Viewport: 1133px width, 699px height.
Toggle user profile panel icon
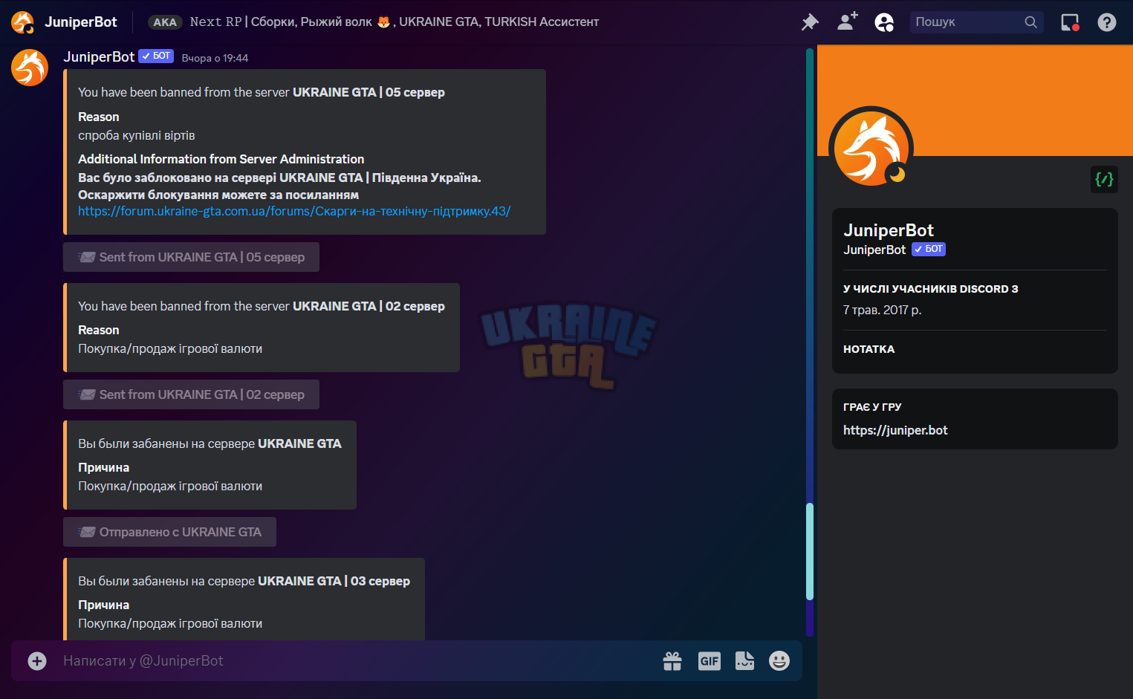pos(884,22)
